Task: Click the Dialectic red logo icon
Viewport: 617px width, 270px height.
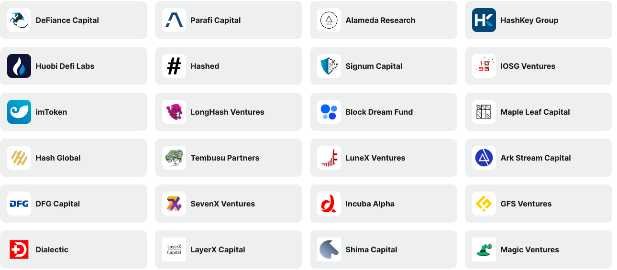Action: click(x=19, y=249)
